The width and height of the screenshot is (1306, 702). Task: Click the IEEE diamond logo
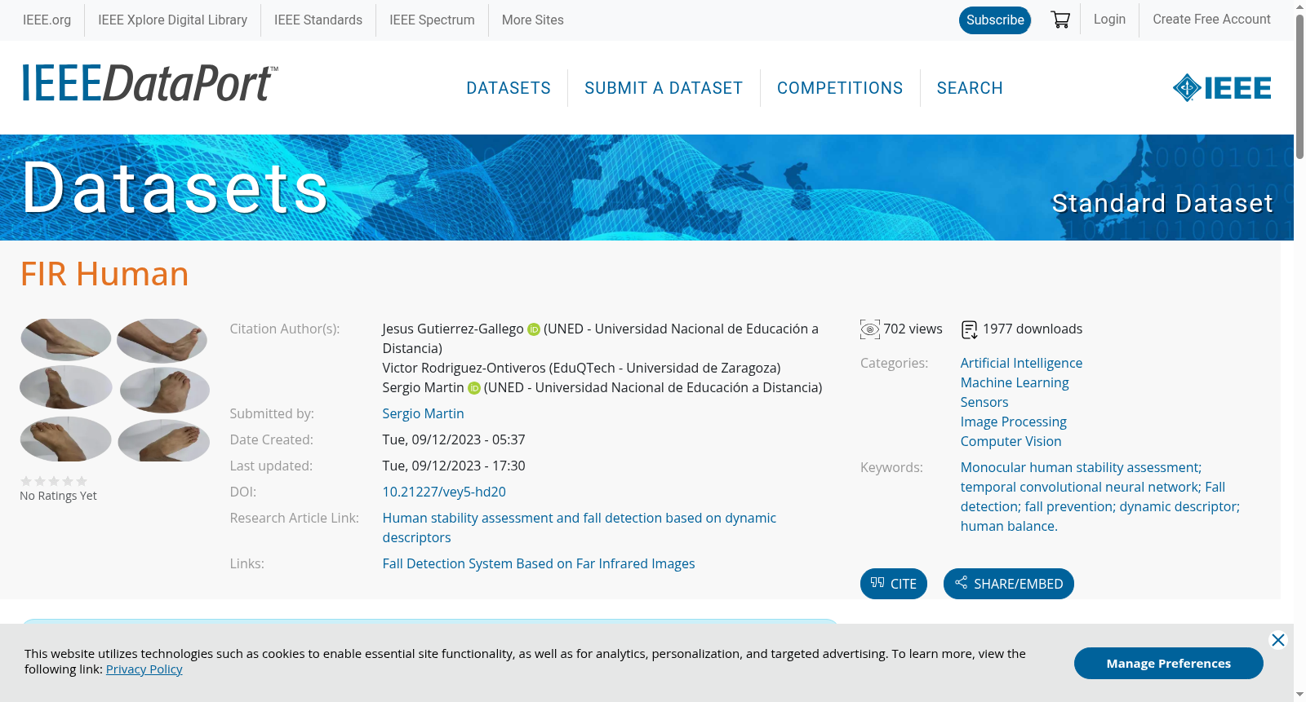coord(1222,87)
